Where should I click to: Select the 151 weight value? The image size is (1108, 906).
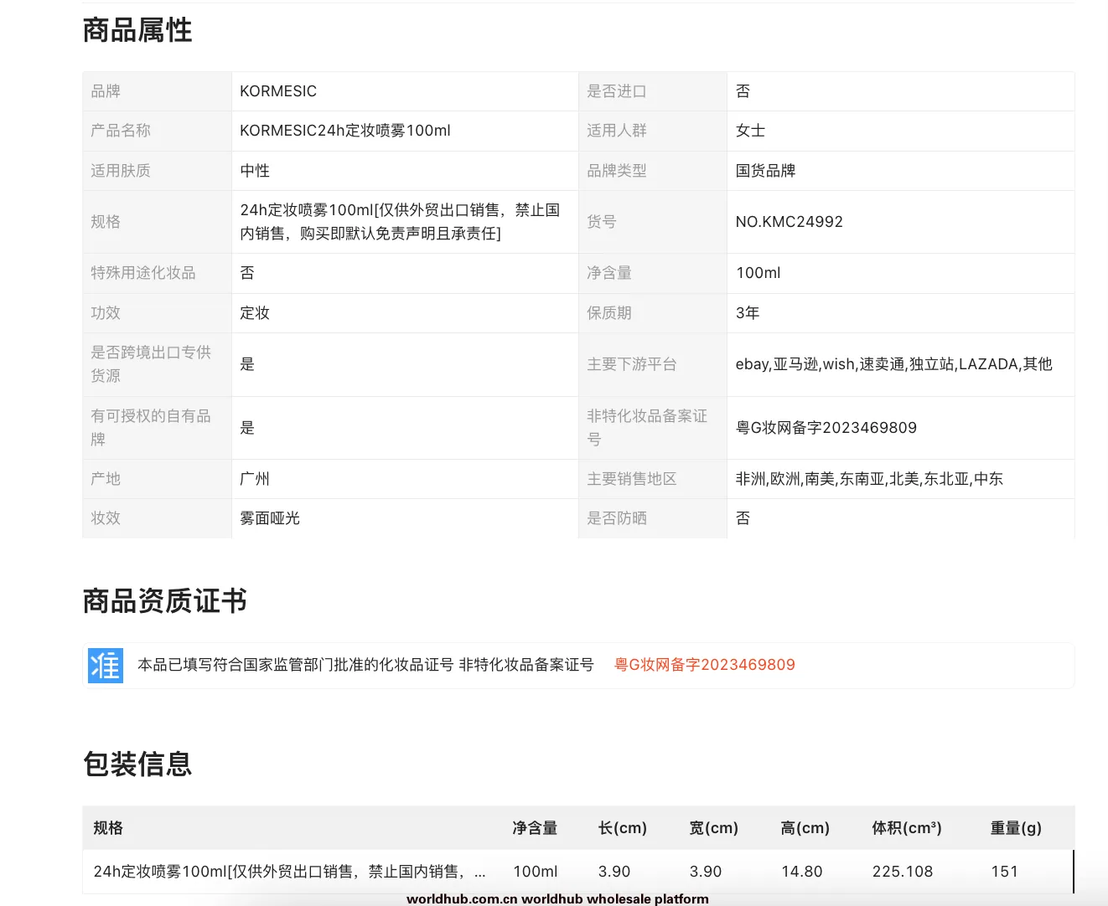click(x=1004, y=872)
